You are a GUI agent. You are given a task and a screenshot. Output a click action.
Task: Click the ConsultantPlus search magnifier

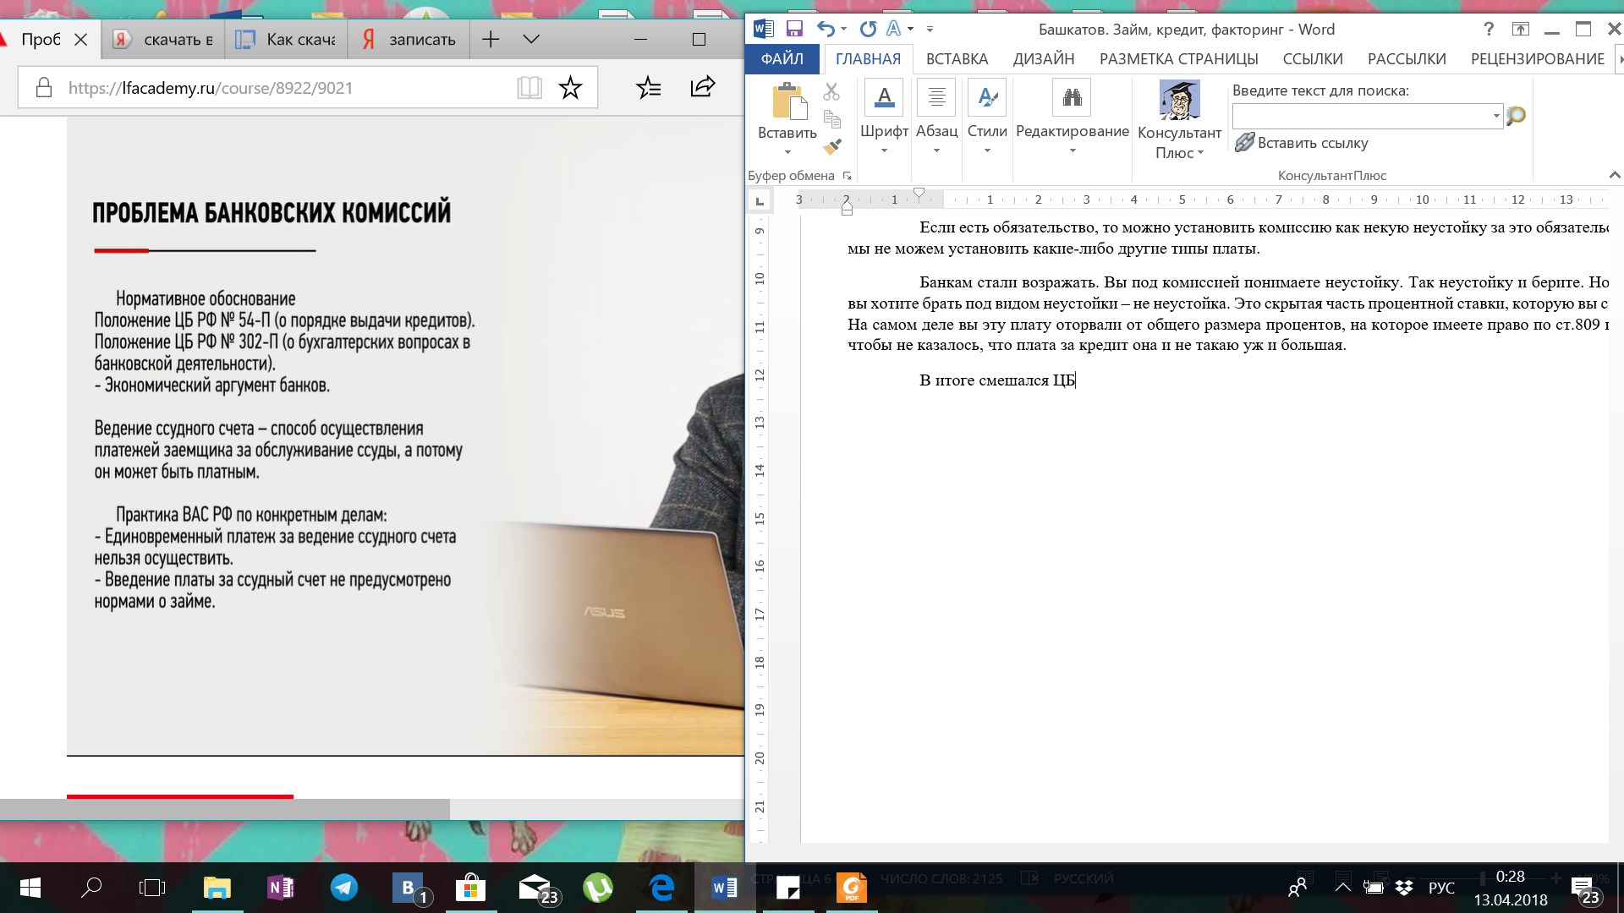pyautogui.click(x=1516, y=116)
